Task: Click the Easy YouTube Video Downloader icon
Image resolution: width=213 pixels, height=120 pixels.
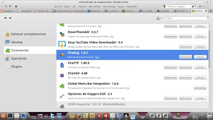Action: [x=62, y=45]
